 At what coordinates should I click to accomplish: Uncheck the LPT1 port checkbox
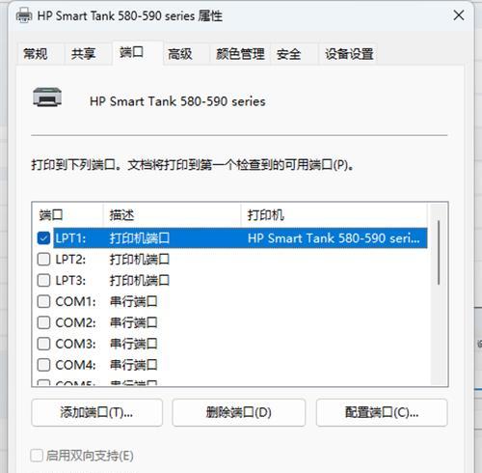tap(43, 238)
